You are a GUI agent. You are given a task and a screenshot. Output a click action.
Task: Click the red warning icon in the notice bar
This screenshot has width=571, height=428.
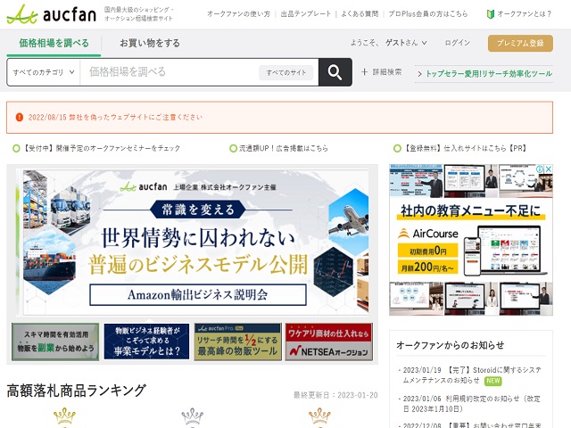click(20, 117)
